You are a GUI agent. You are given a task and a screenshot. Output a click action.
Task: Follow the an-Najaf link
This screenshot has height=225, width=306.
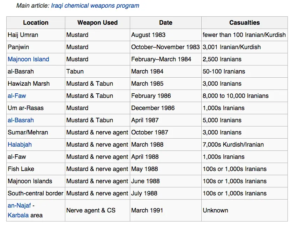click(19, 205)
